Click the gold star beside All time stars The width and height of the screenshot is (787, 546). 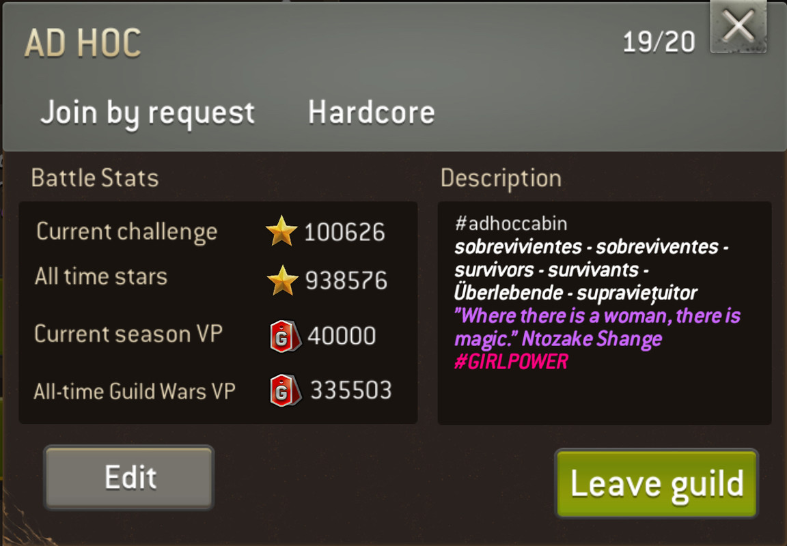coord(283,281)
